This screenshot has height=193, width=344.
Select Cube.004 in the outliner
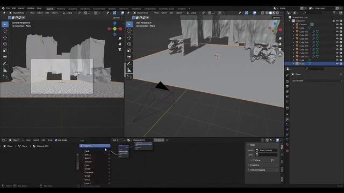coord(304,42)
